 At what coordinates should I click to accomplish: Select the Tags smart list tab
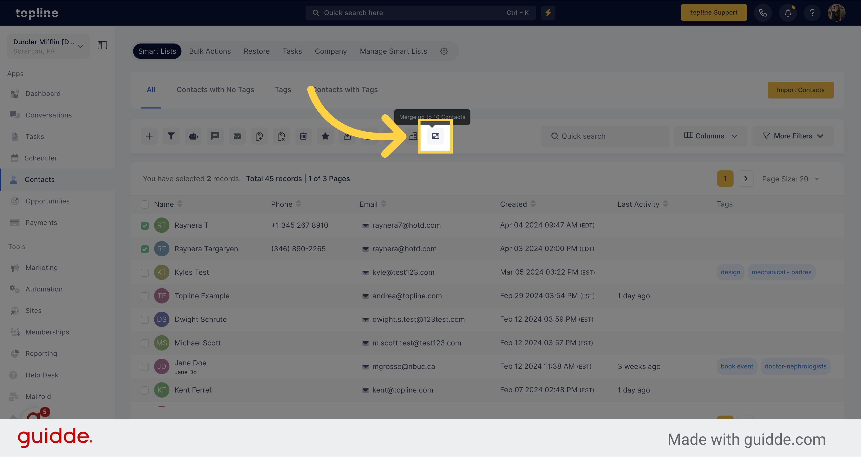(x=283, y=90)
